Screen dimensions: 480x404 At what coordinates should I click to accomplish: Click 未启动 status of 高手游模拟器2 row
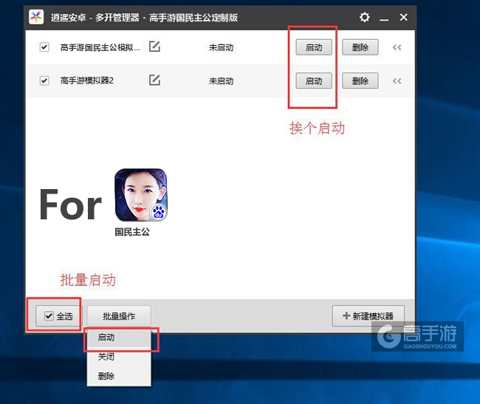[221, 81]
